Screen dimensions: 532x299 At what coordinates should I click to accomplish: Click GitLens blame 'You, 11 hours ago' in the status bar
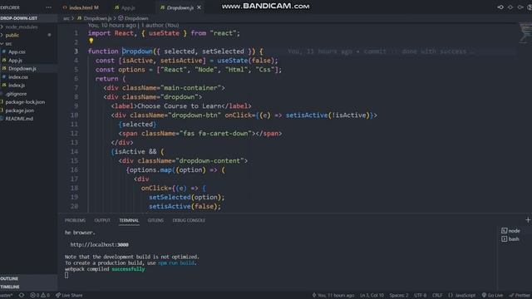tap(333, 296)
